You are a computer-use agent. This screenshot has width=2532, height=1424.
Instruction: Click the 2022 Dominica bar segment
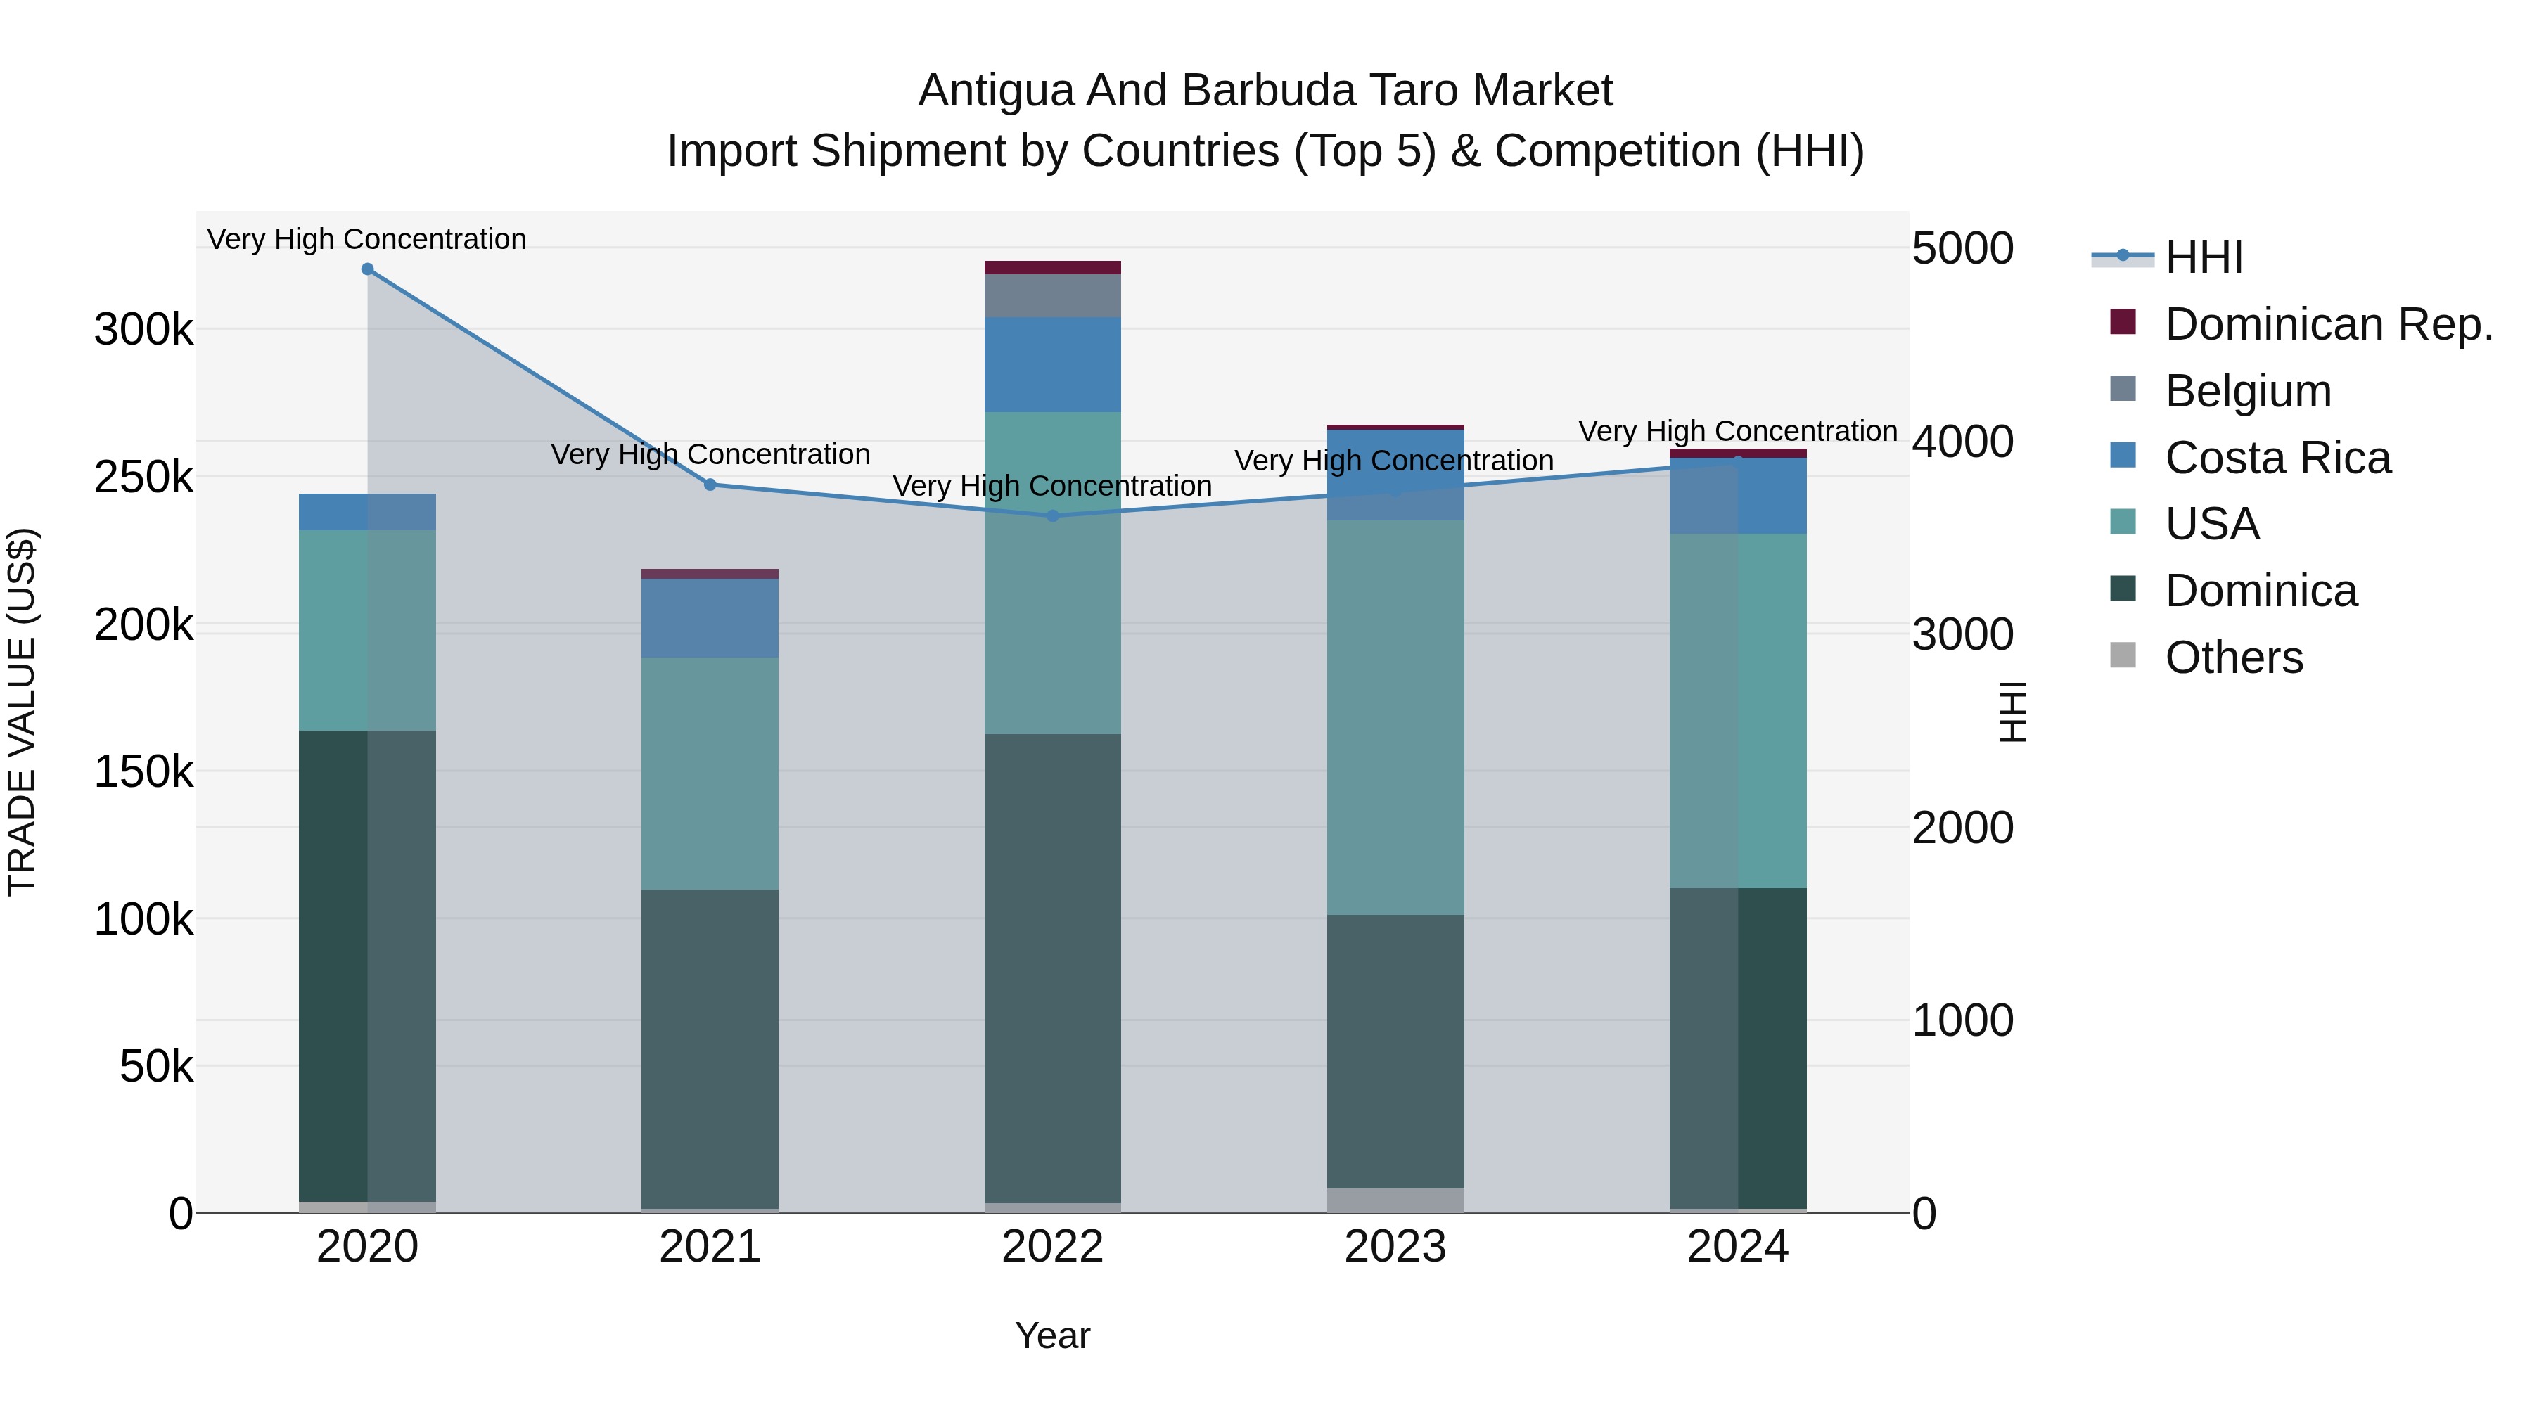point(1053,969)
